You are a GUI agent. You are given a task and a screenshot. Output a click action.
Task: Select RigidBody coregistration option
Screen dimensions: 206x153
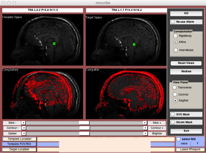(x=175, y=36)
